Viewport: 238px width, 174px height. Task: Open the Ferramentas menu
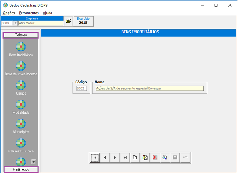coord(29,13)
